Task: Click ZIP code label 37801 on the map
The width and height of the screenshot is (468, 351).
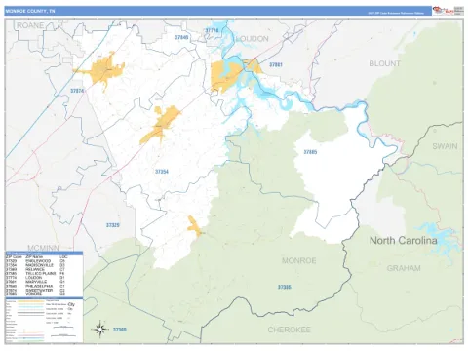Action: 276,65
